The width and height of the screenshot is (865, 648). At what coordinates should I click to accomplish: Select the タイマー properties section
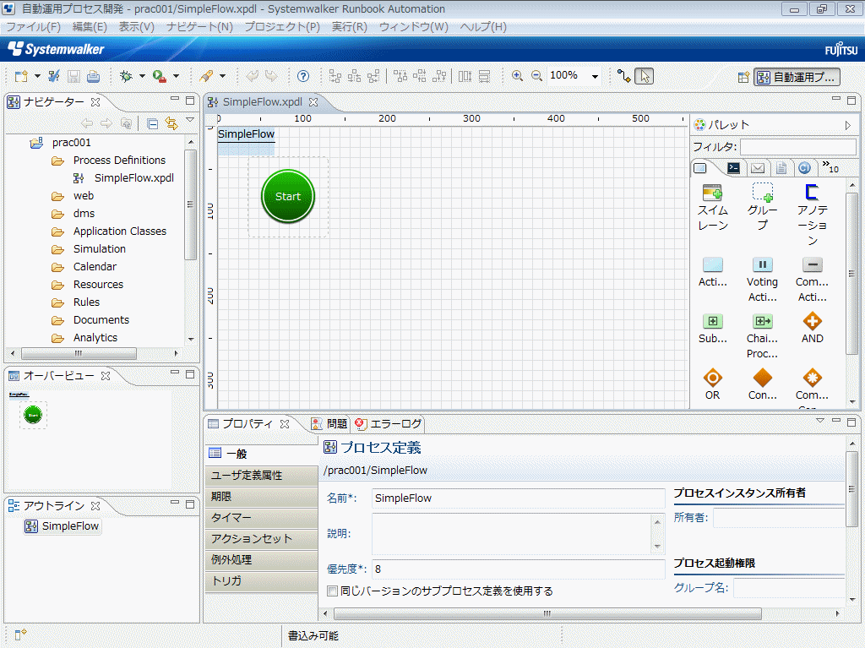click(262, 518)
